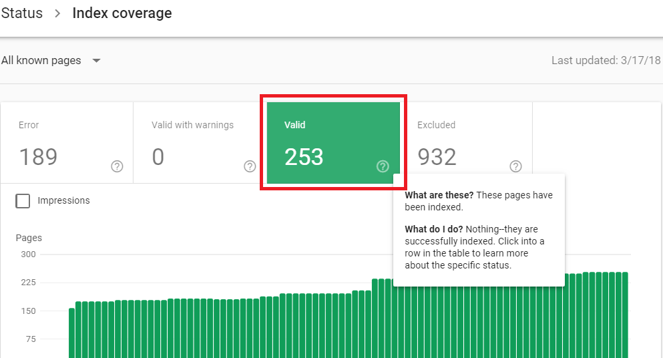Image resolution: width=663 pixels, height=358 pixels.
Task: Click the 300 axis value
Action: (x=28, y=254)
